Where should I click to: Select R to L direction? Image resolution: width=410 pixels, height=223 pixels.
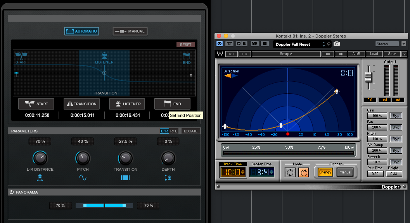pos(174,131)
